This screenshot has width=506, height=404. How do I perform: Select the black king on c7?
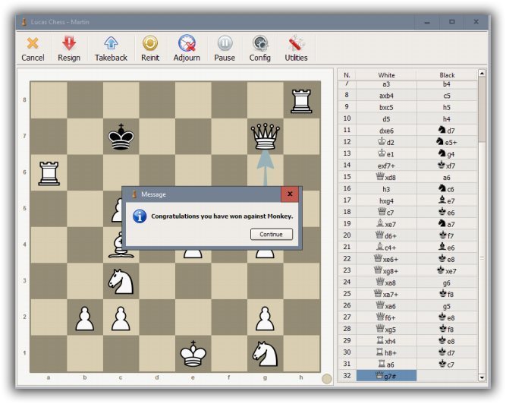(121, 136)
